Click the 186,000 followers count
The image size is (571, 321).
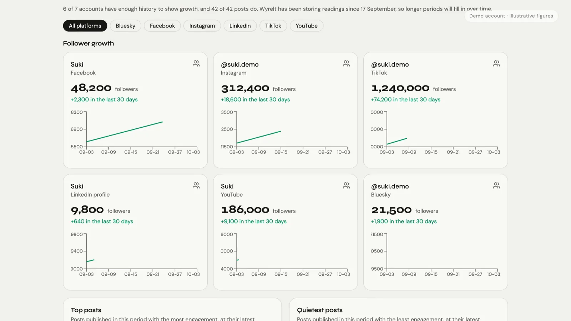pyautogui.click(x=245, y=210)
